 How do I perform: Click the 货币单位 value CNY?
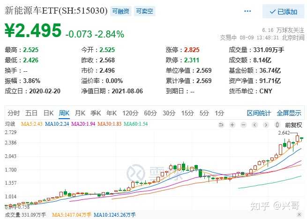pos(266,91)
